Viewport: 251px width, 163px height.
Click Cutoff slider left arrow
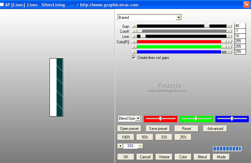134,31
